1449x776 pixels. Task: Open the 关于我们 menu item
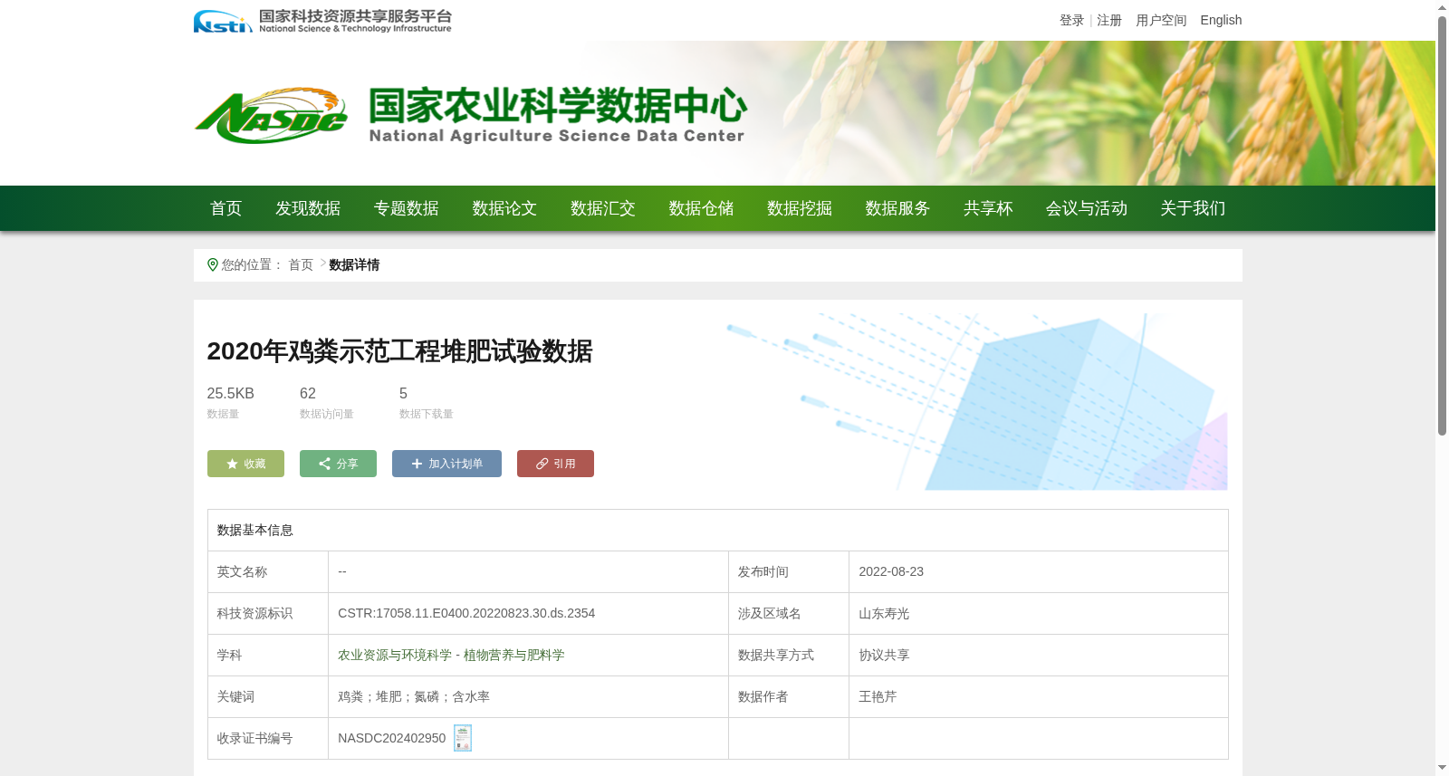coord(1193,208)
